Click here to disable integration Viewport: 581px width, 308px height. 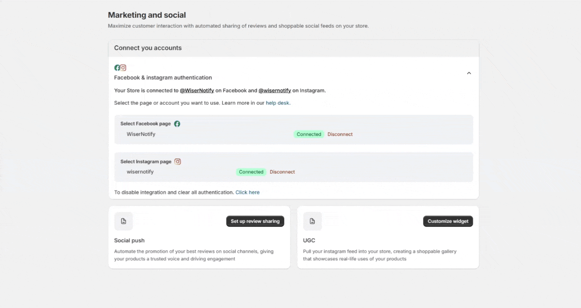pyautogui.click(x=247, y=192)
